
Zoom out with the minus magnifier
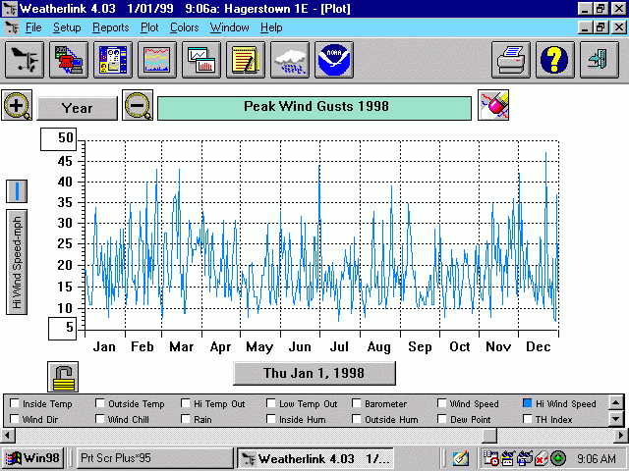138,105
